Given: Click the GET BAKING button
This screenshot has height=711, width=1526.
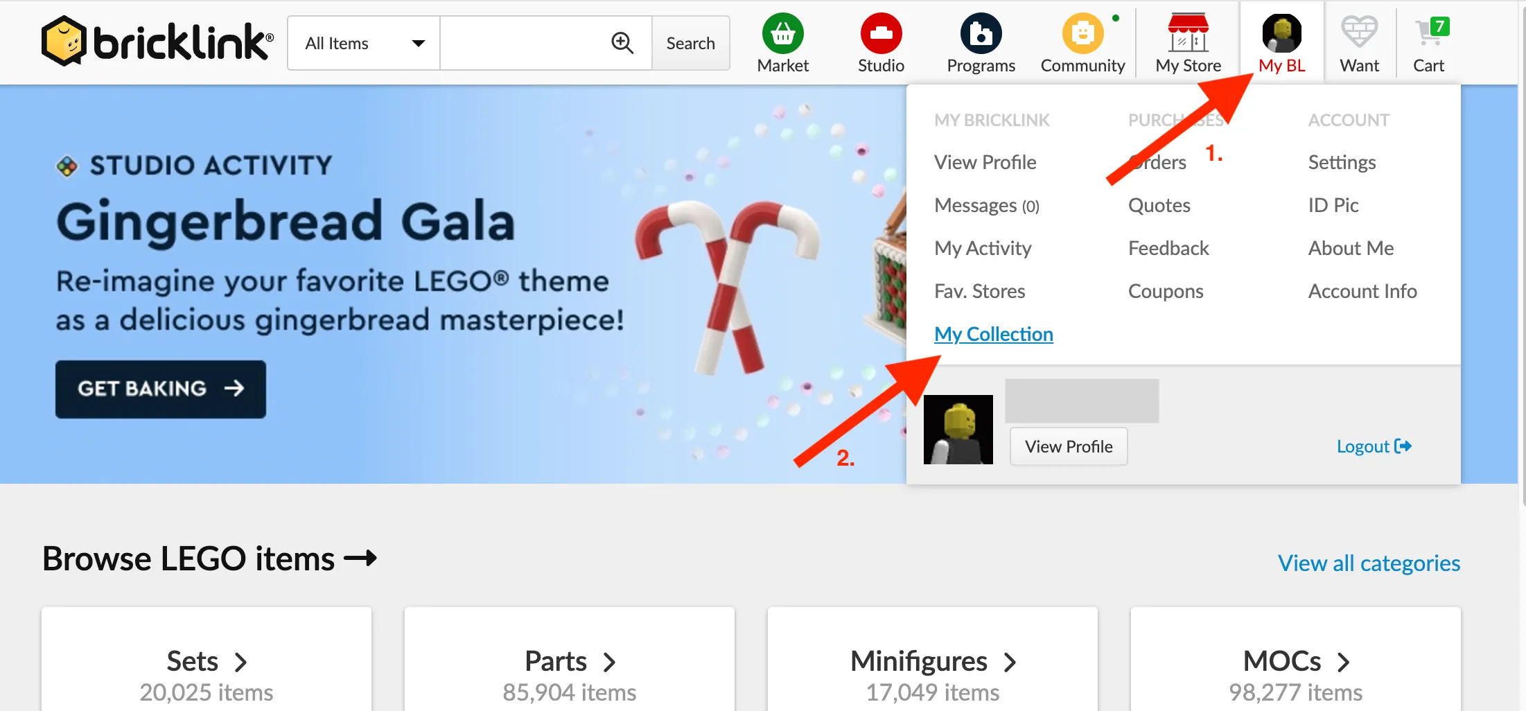Looking at the screenshot, I should point(161,389).
